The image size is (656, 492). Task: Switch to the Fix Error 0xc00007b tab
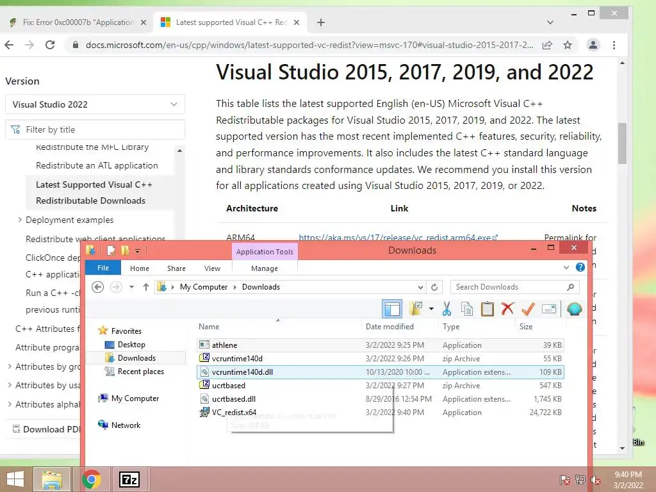tap(78, 22)
